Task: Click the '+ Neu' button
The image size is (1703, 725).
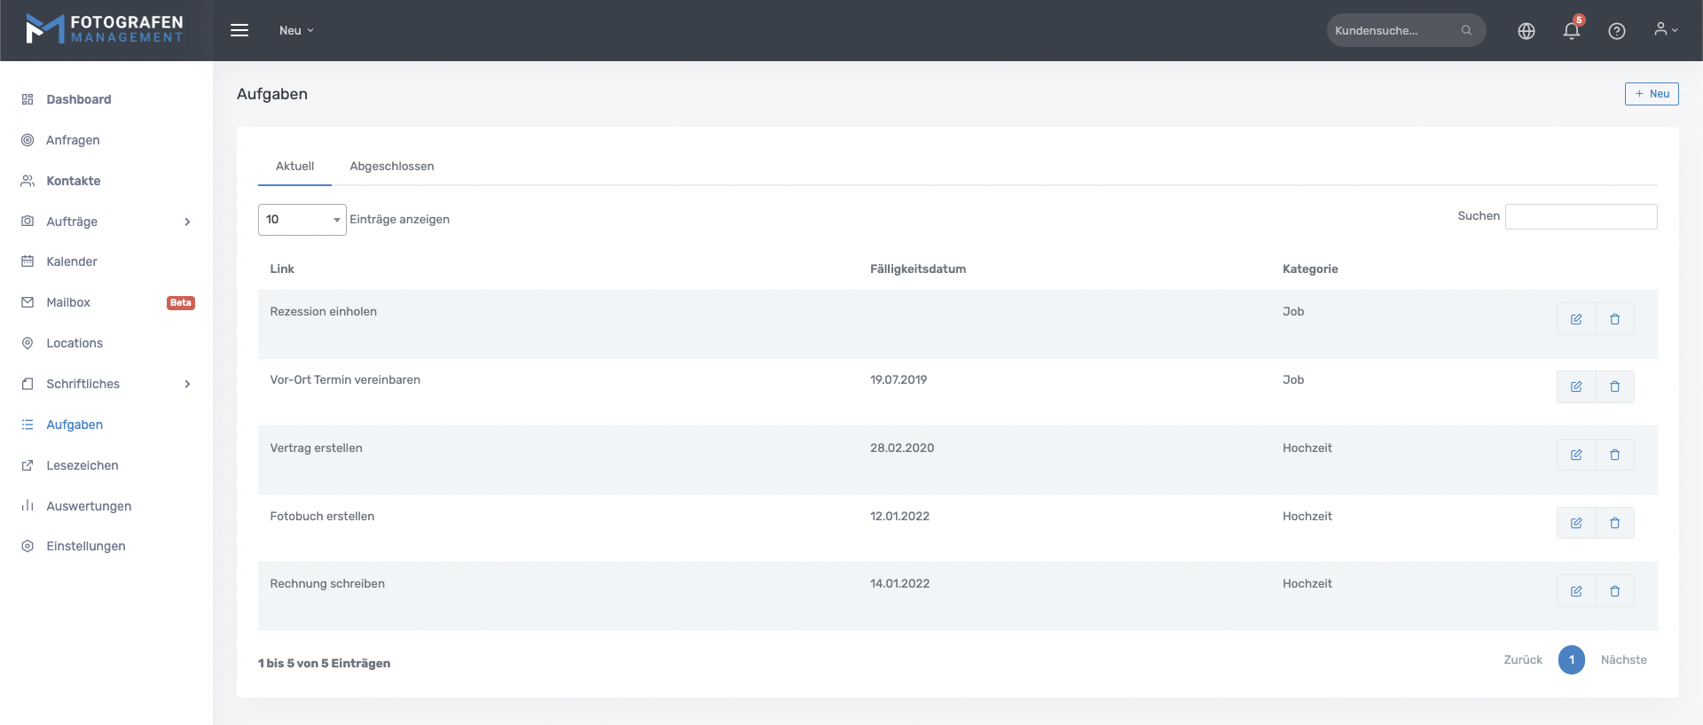Action: coord(1651,94)
